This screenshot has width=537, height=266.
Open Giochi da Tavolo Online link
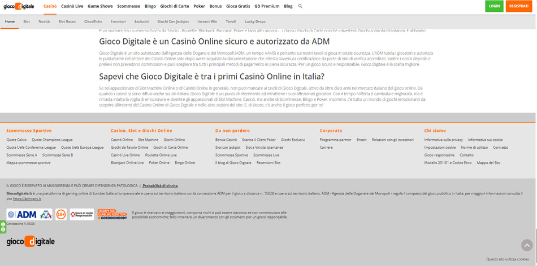click(129, 148)
